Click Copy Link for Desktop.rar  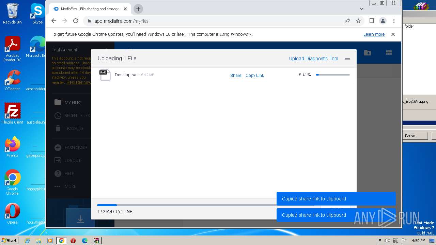(x=255, y=76)
